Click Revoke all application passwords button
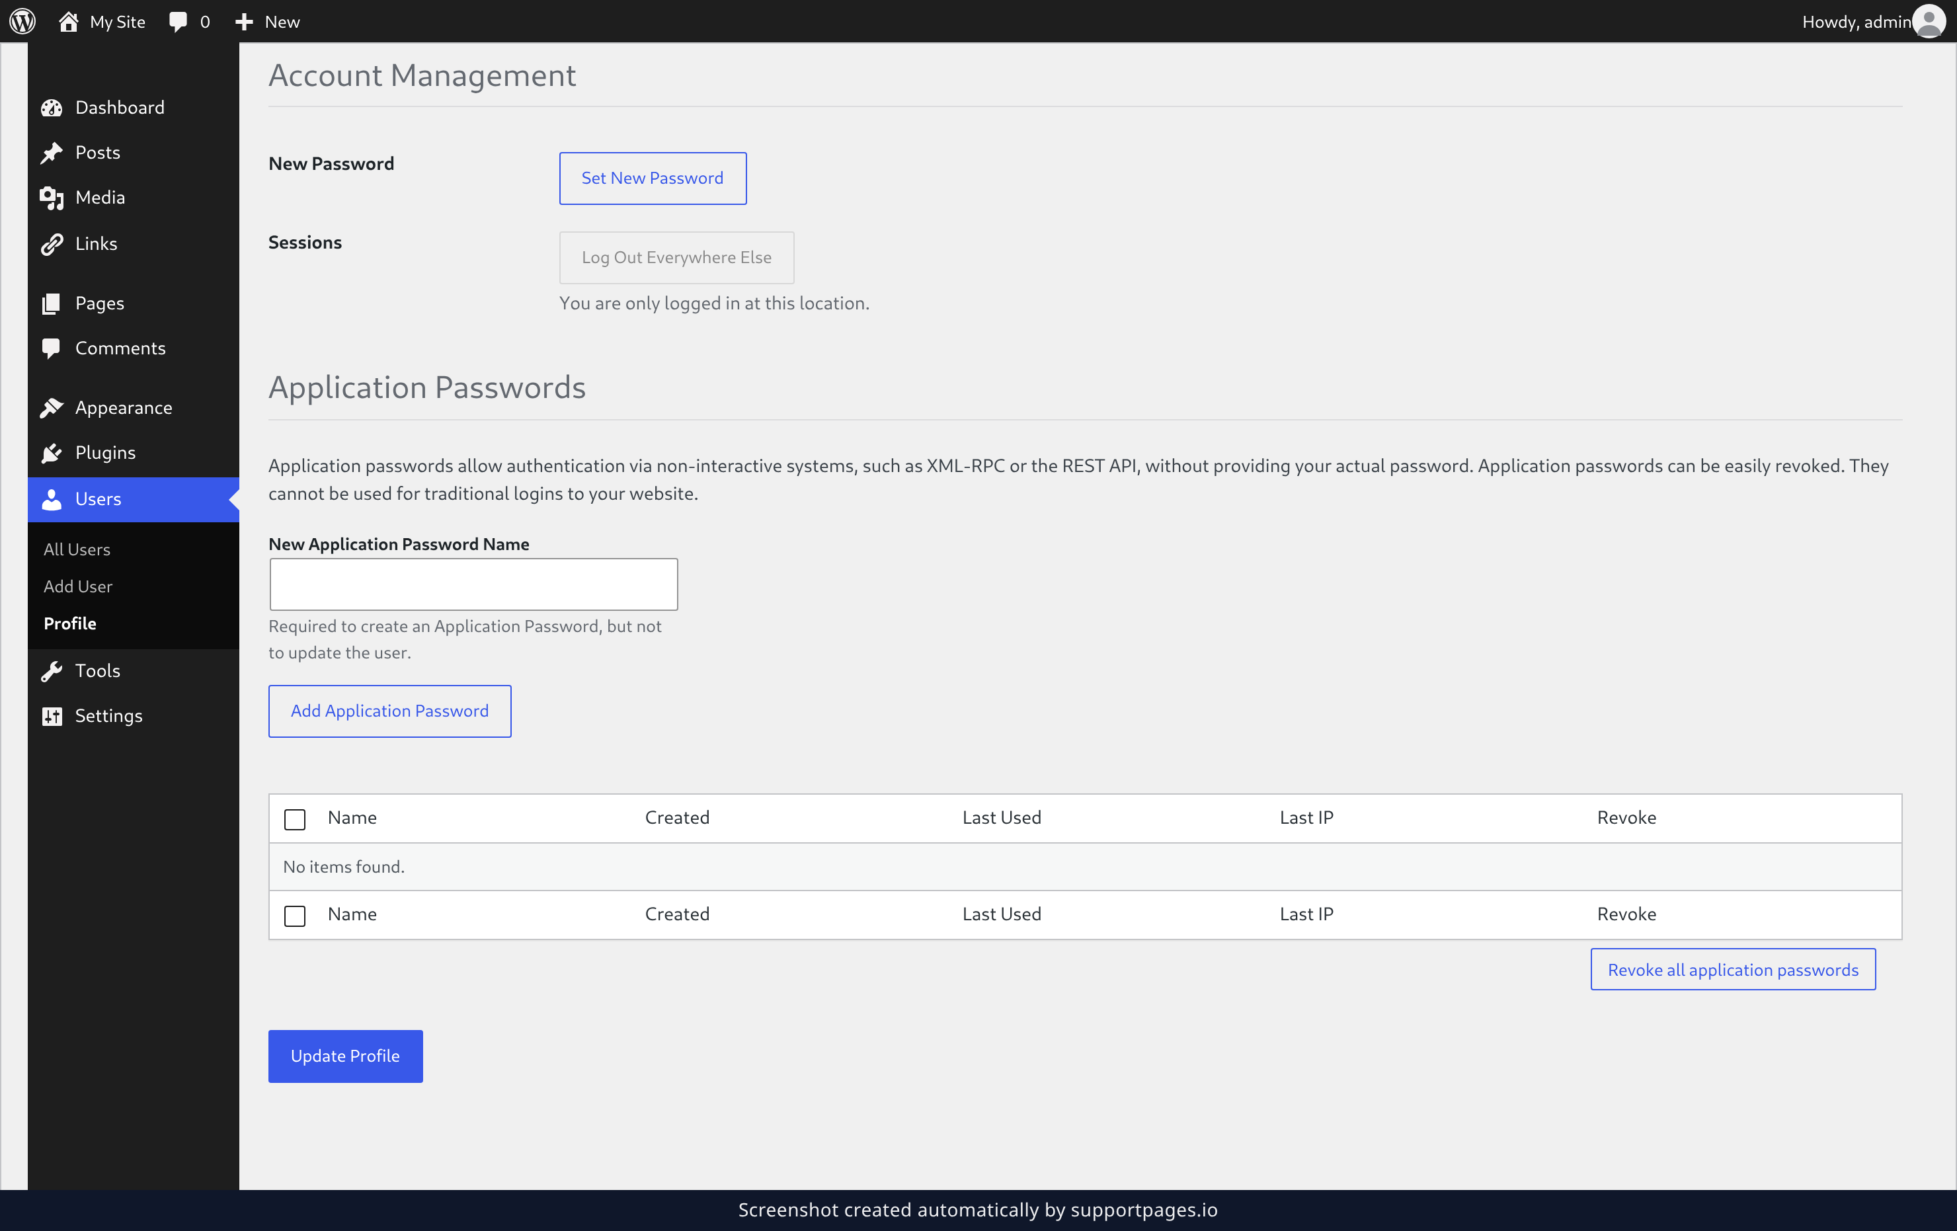The image size is (1957, 1231). click(x=1733, y=969)
